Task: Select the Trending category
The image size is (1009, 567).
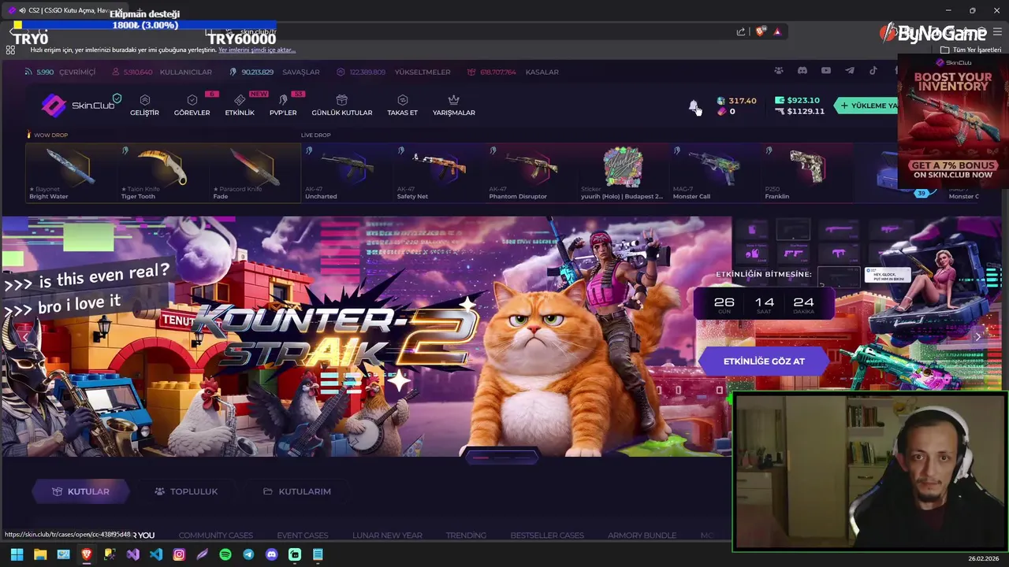Action: pyautogui.click(x=466, y=535)
